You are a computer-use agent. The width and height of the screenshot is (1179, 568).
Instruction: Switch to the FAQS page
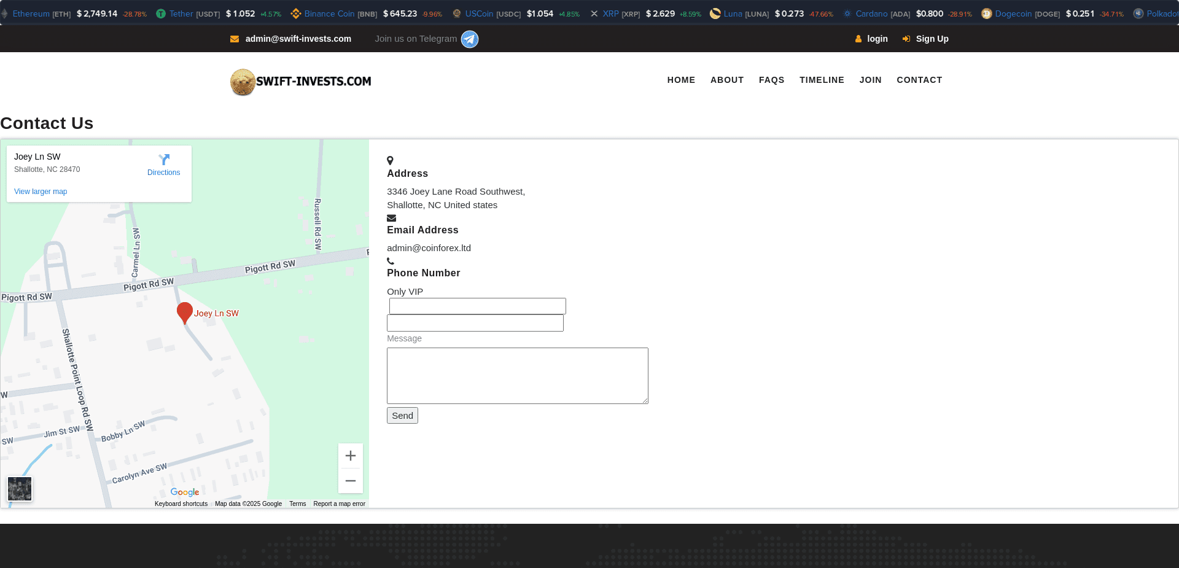tap(771, 80)
